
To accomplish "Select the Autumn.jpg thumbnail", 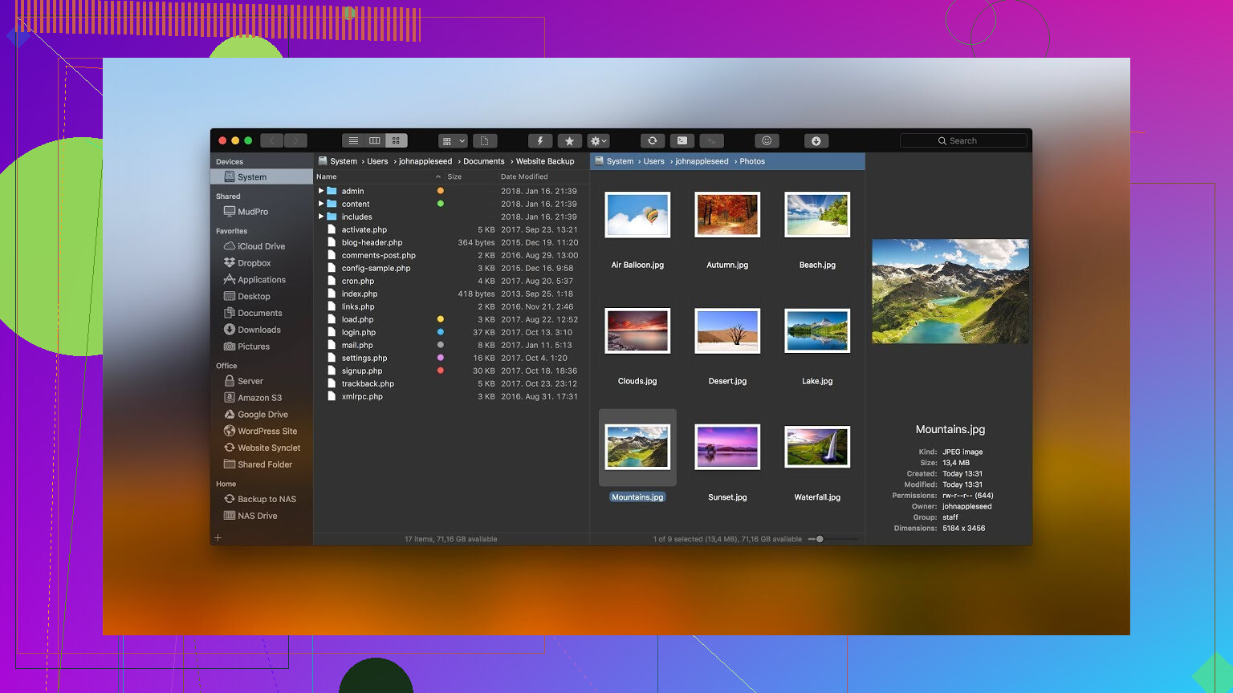I will (727, 215).
